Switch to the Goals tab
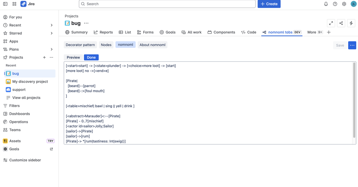The height and width of the screenshot is (187, 358). pos(167,32)
